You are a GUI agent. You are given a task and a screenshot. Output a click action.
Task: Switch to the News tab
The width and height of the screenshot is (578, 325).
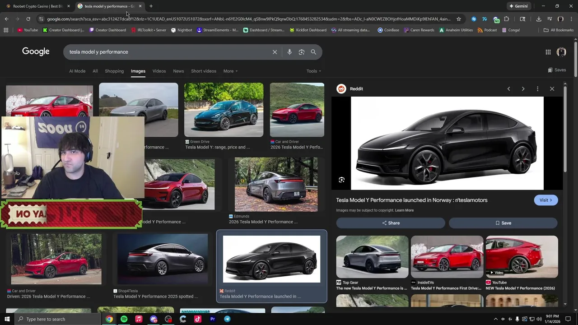pos(178,71)
